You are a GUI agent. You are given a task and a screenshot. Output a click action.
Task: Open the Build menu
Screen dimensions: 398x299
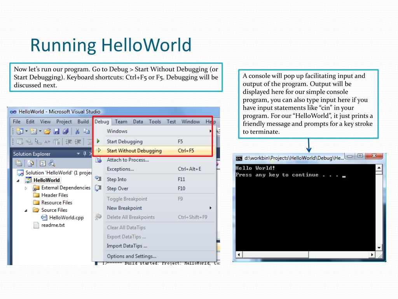pos(83,121)
